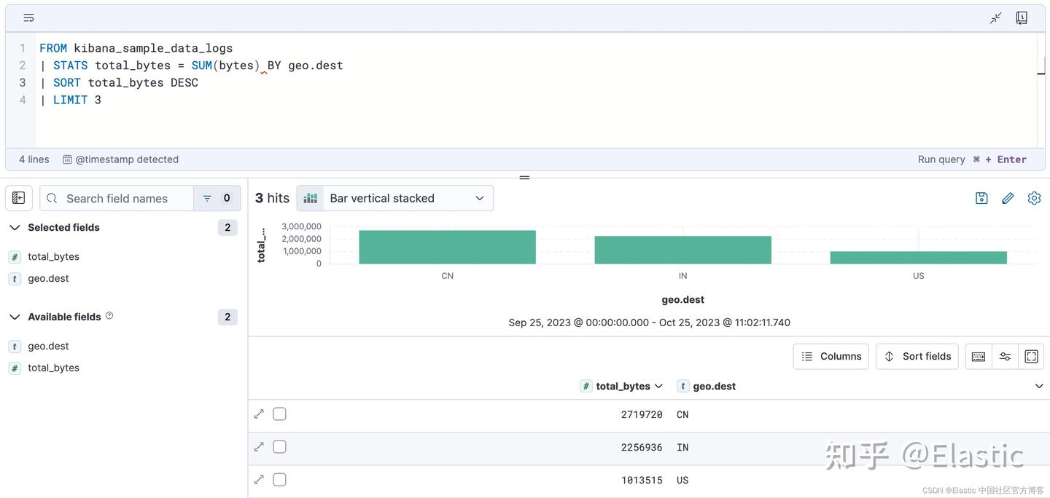This screenshot has height=498, width=1050.
Task: Check the checkbox on the CN row
Action: coord(279,414)
